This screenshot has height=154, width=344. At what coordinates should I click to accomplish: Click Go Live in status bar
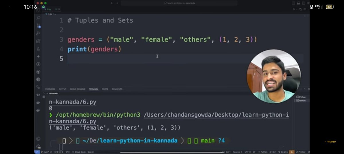coord(283,152)
